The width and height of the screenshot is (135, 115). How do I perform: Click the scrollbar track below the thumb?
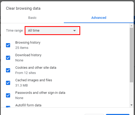coord(131,93)
